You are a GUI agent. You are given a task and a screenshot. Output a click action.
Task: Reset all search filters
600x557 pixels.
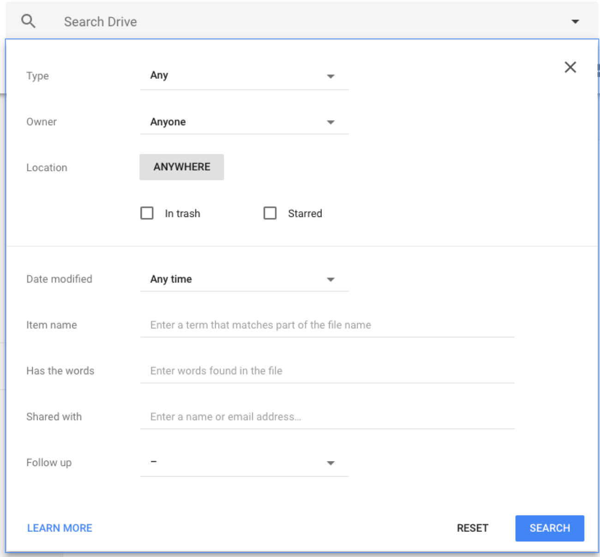tap(472, 528)
